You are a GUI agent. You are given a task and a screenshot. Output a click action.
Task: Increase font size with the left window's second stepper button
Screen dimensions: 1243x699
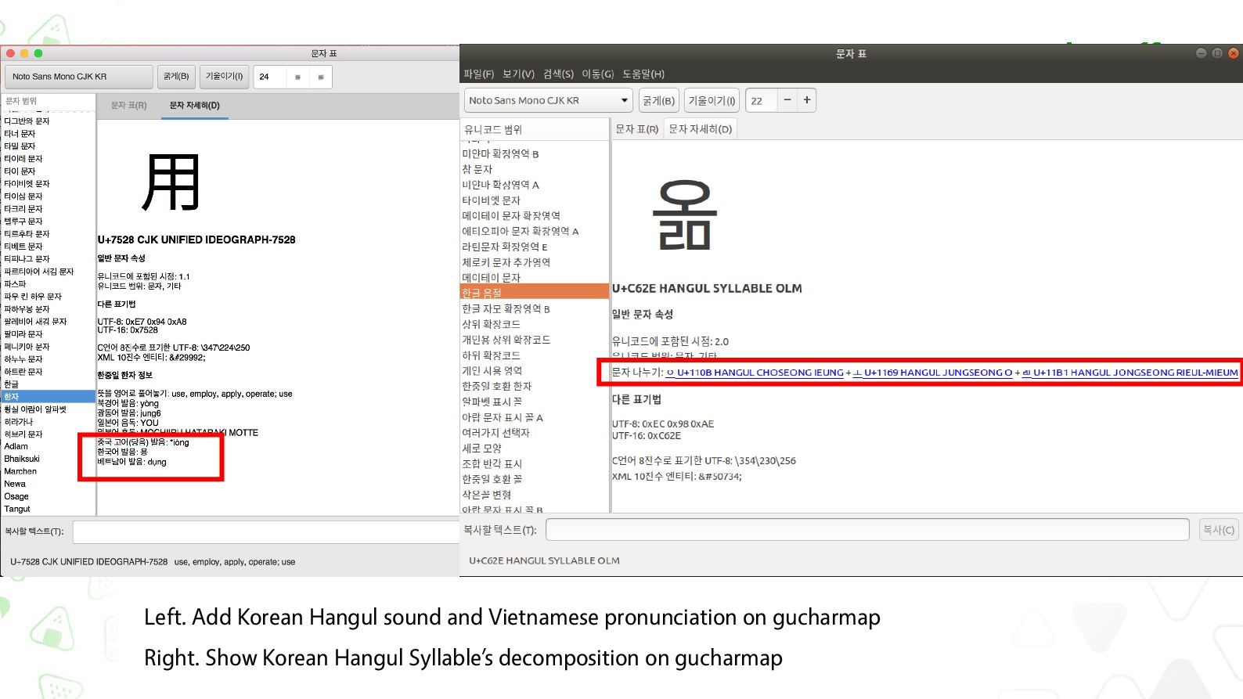pos(321,77)
